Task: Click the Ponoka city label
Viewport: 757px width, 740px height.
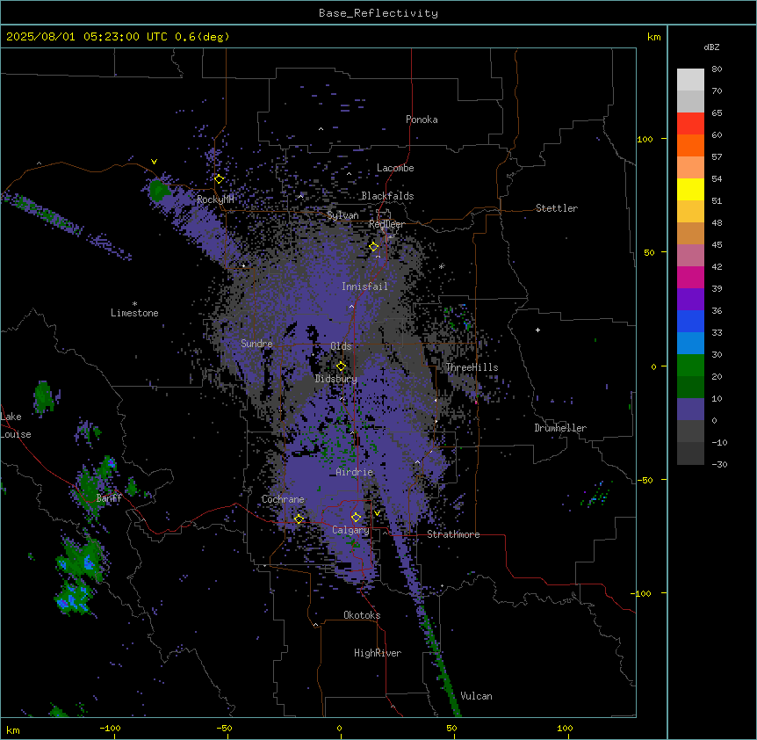Action: click(422, 120)
